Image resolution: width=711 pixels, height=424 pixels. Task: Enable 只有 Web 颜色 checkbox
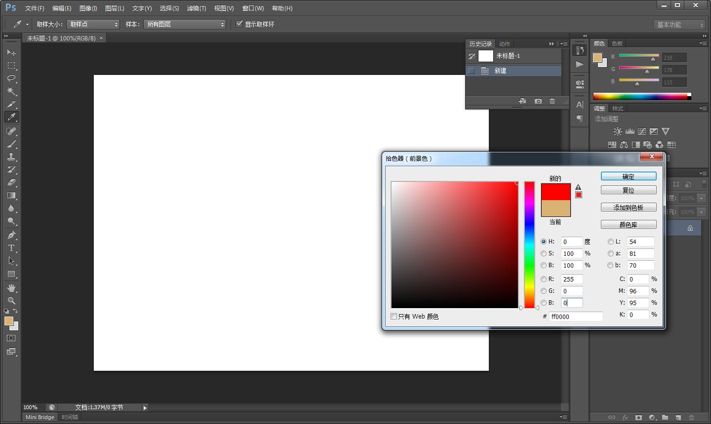[x=394, y=317]
